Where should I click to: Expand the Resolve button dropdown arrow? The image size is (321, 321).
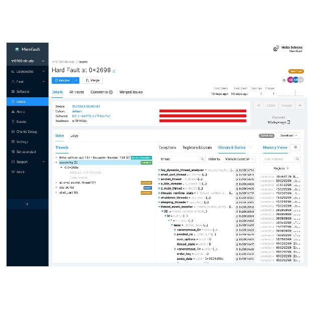76,80
